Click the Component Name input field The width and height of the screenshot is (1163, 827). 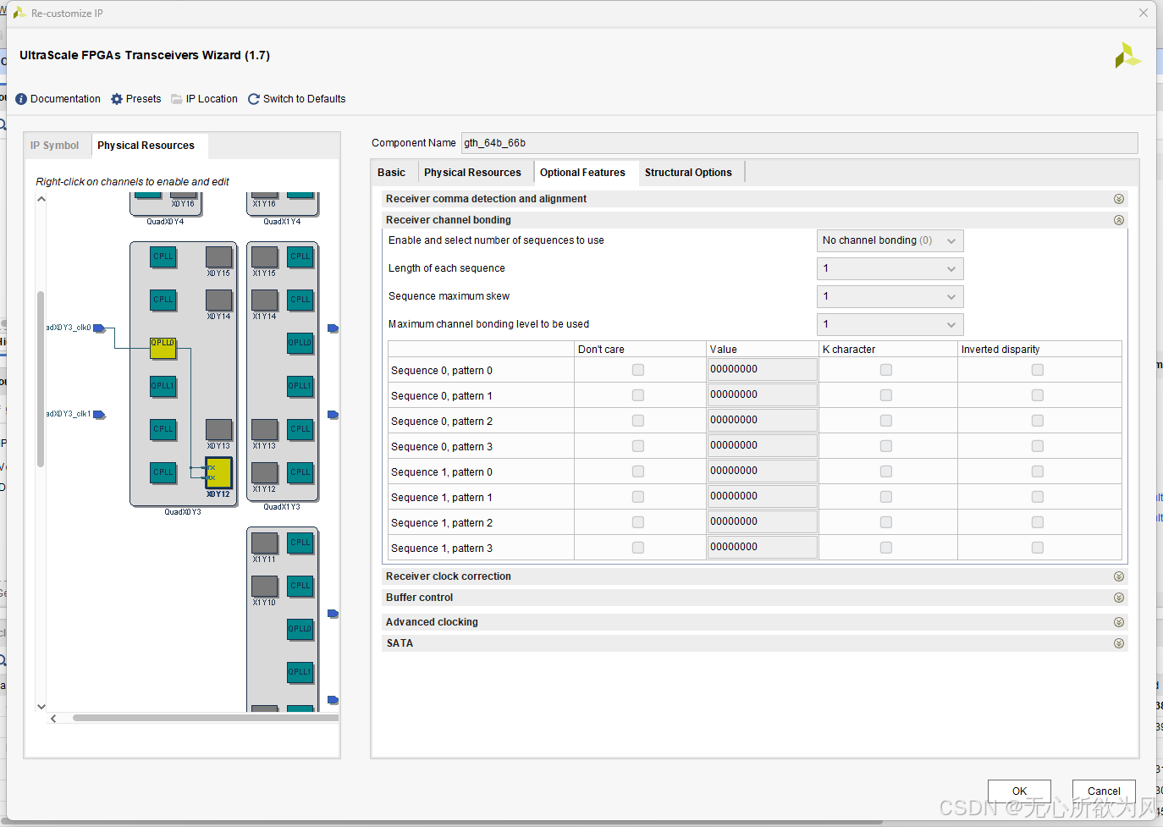coord(799,143)
